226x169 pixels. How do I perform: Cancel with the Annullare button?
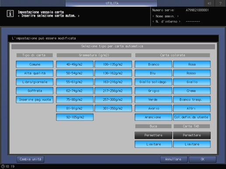coord(174,159)
